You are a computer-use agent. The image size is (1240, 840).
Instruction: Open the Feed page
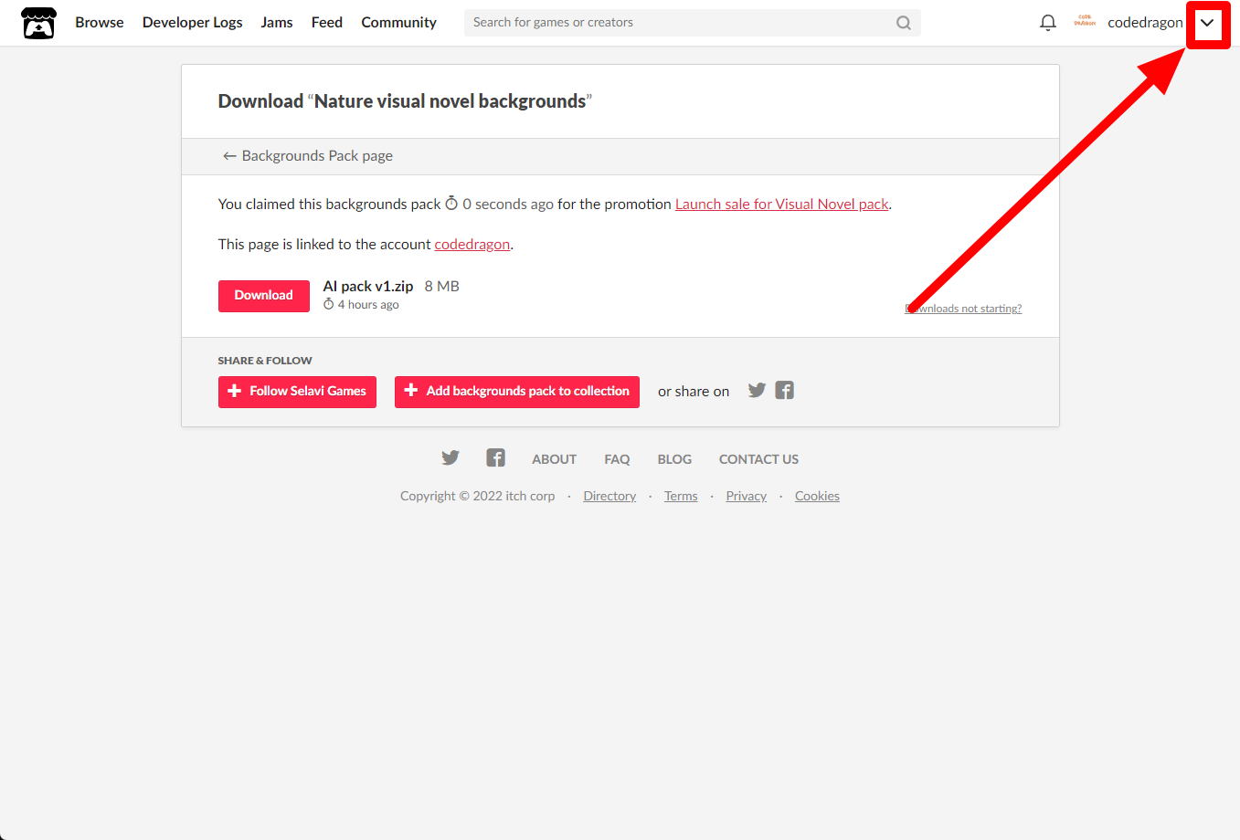coord(327,23)
